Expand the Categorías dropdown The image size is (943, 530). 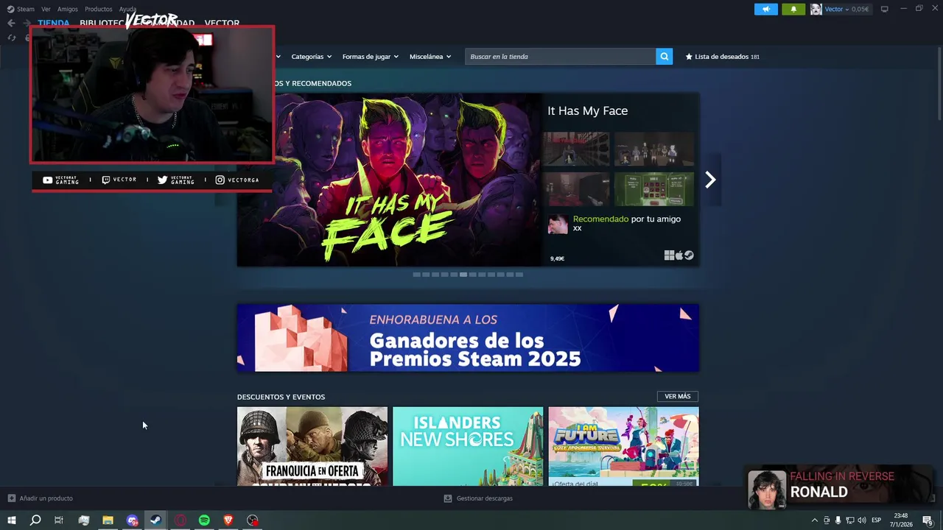coord(311,57)
